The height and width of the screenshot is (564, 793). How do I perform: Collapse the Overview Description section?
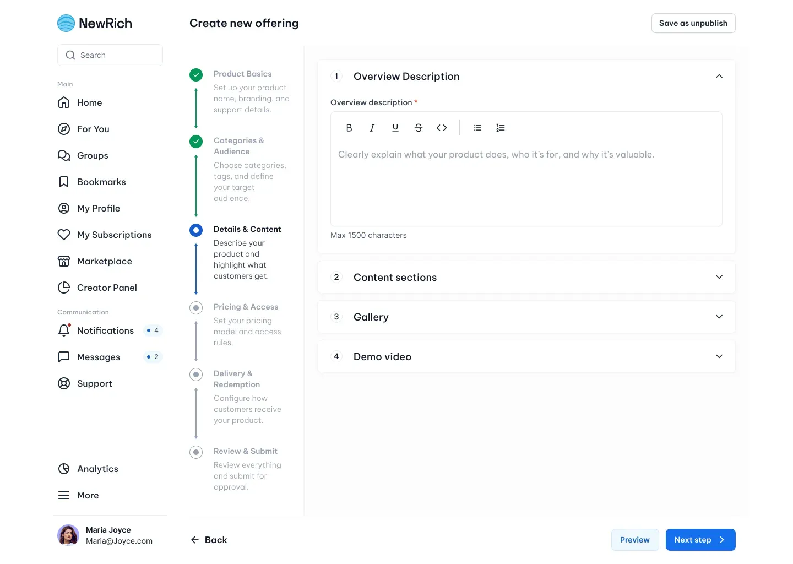tap(719, 76)
